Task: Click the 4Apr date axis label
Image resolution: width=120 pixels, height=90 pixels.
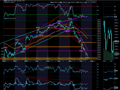Action: [x=70, y=61]
